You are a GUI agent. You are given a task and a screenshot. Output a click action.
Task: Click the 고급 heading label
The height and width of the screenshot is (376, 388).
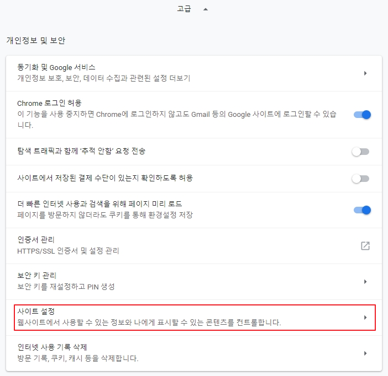click(184, 9)
